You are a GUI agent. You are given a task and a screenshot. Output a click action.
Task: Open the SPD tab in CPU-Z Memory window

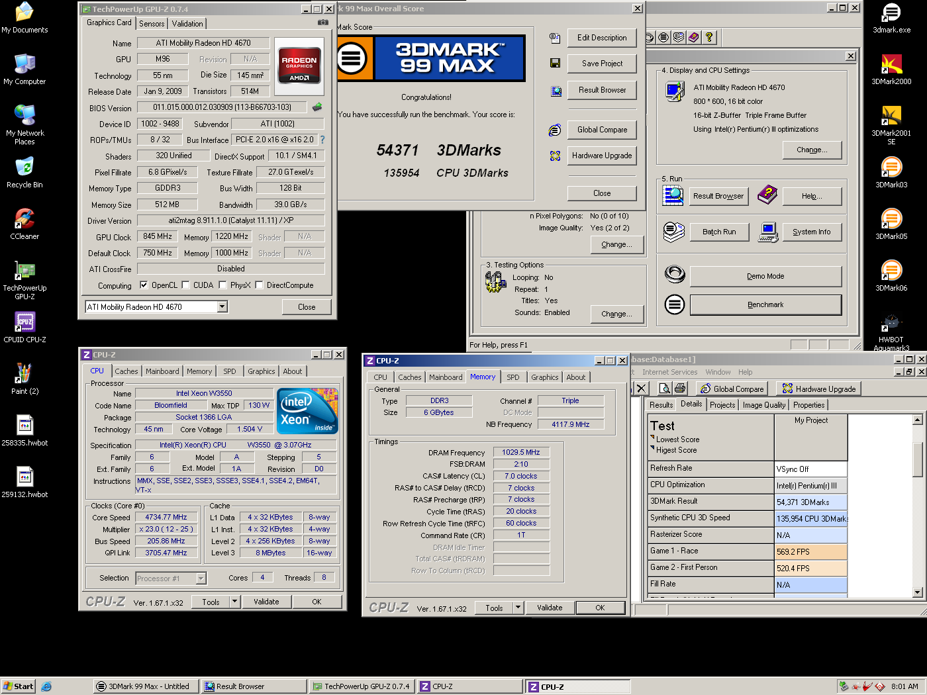pyautogui.click(x=513, y=377)
